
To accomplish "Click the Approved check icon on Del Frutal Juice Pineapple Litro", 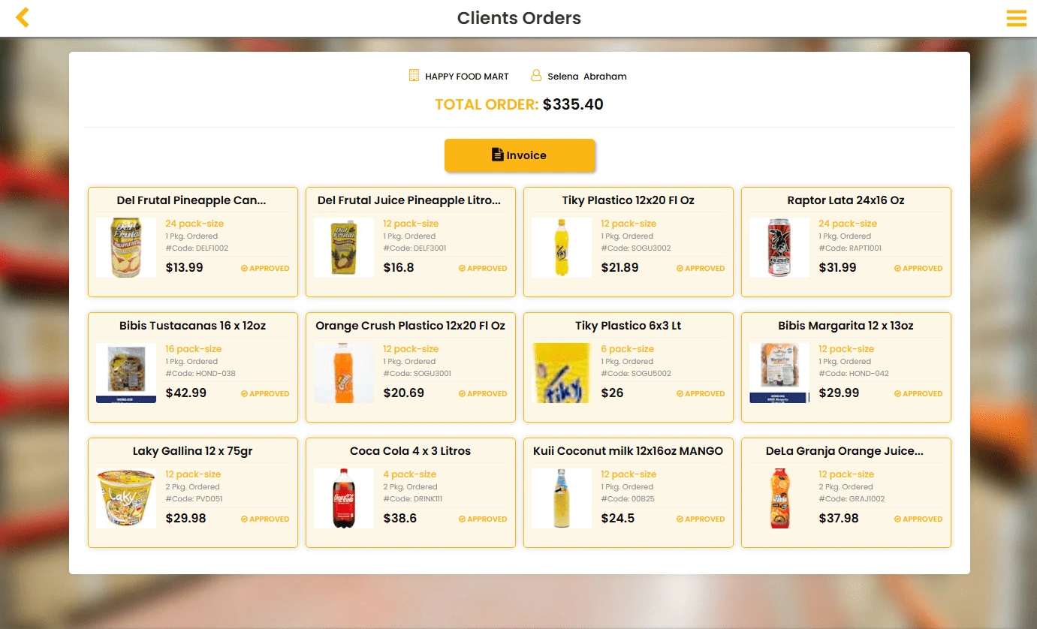I will pyautogui.click(x=462, y=268).
